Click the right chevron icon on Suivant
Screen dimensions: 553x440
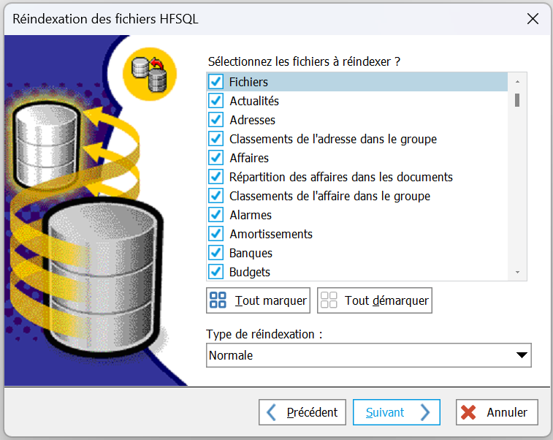pos(425,412)
